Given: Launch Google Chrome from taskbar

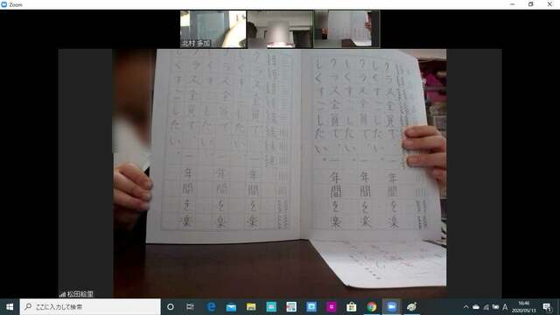Looking at the screenshot, I should (x=371, y=307).
